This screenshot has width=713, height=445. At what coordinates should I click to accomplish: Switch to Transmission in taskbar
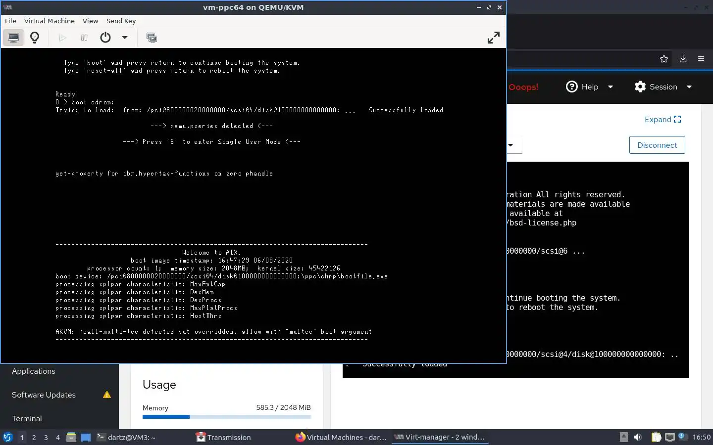223,437
